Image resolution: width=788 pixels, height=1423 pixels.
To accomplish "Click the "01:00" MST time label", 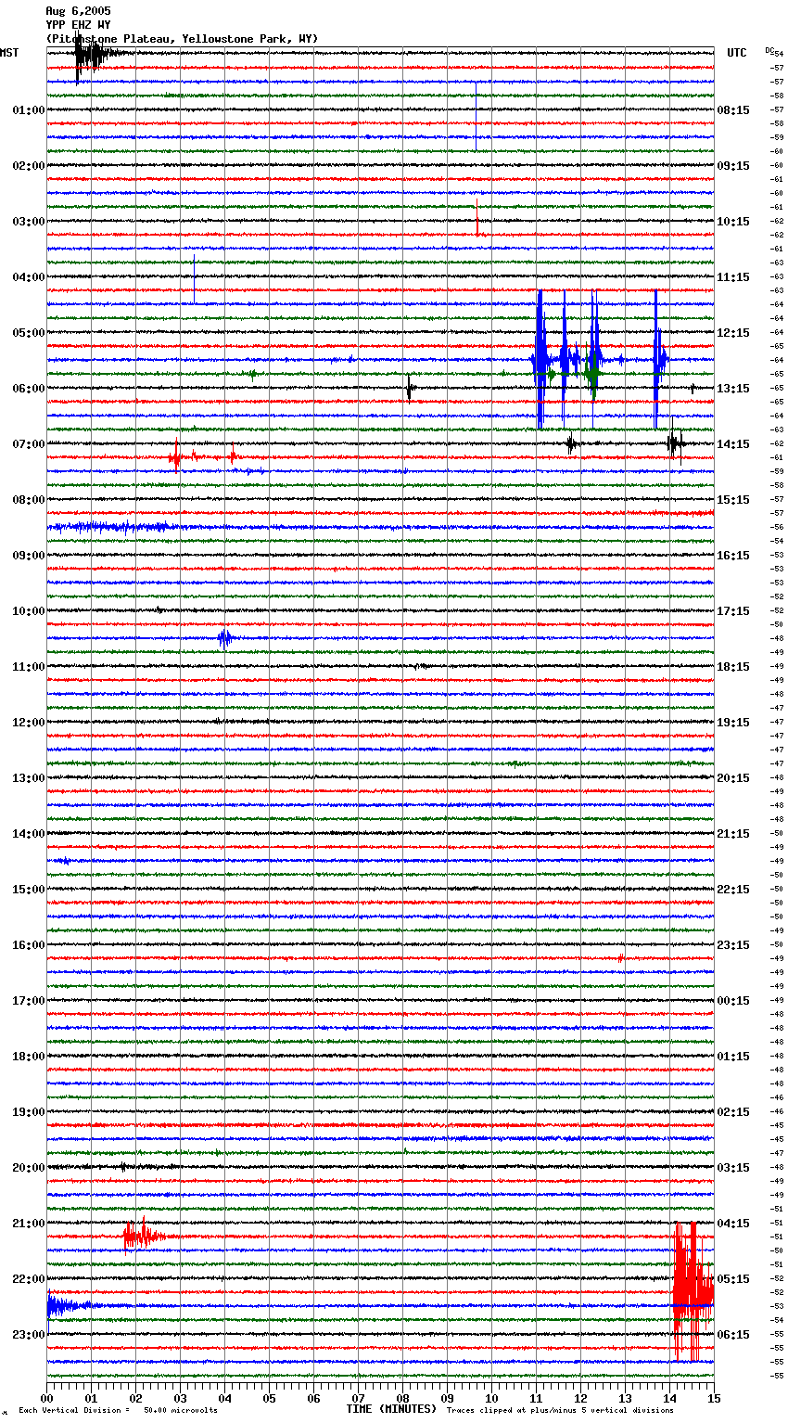I will (x=28, y=110).
